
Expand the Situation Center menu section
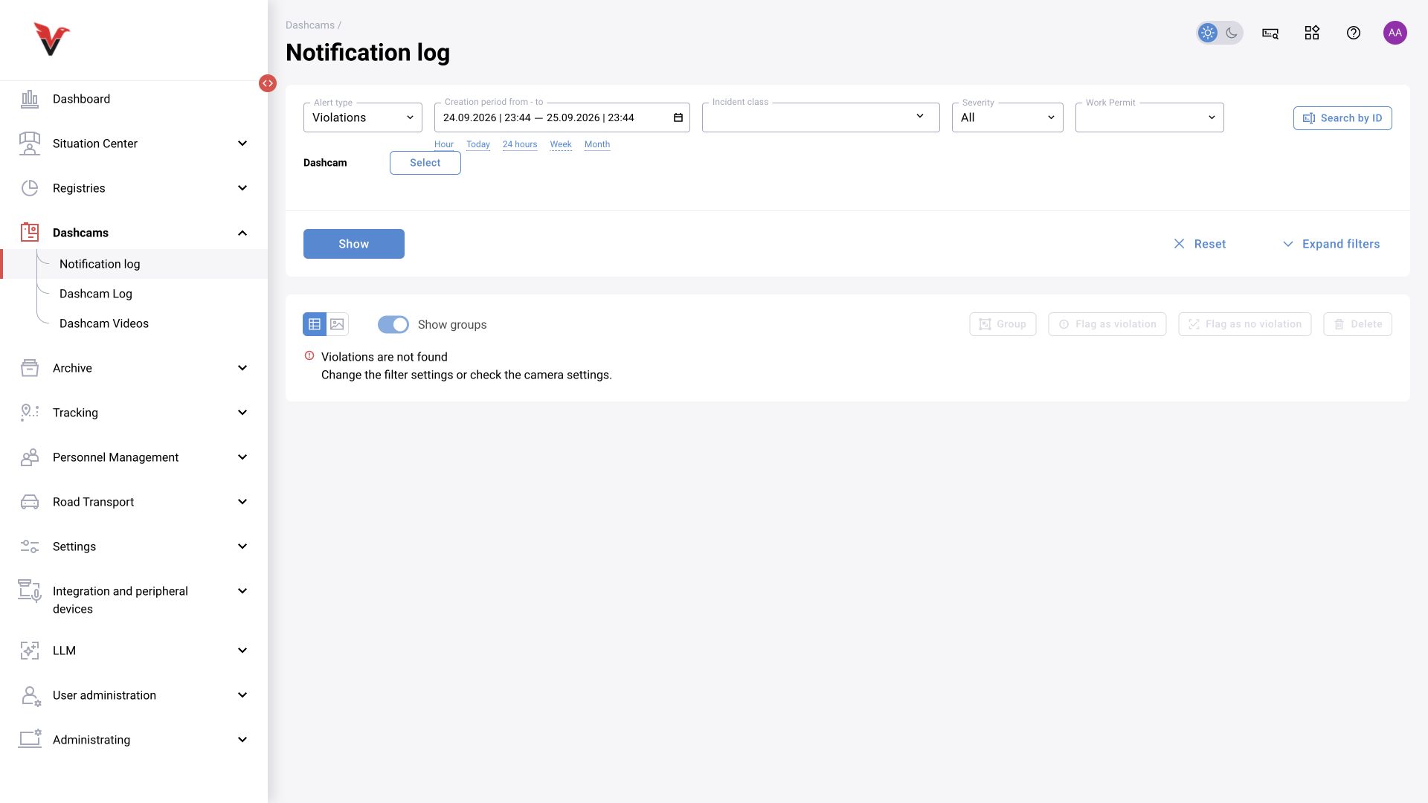pyautogui.click(x=134, y=143)
